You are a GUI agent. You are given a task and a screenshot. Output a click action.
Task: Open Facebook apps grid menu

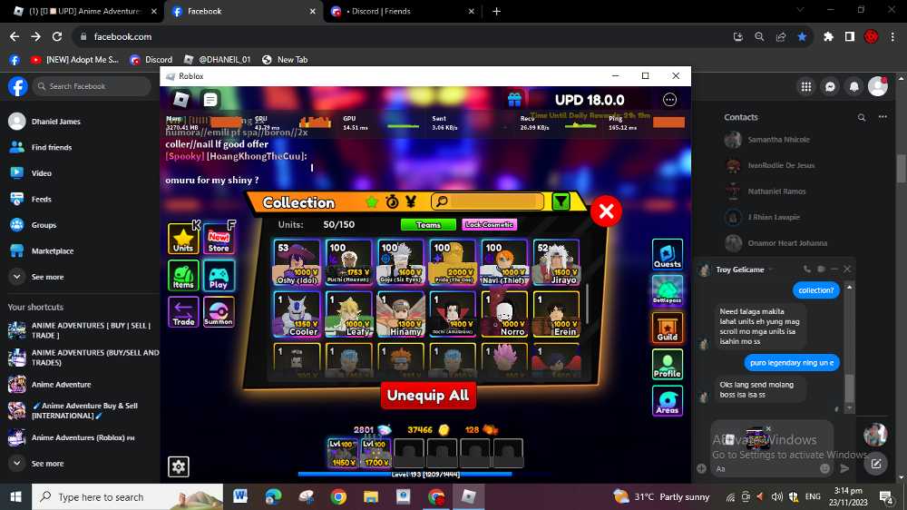pos(805,86)
